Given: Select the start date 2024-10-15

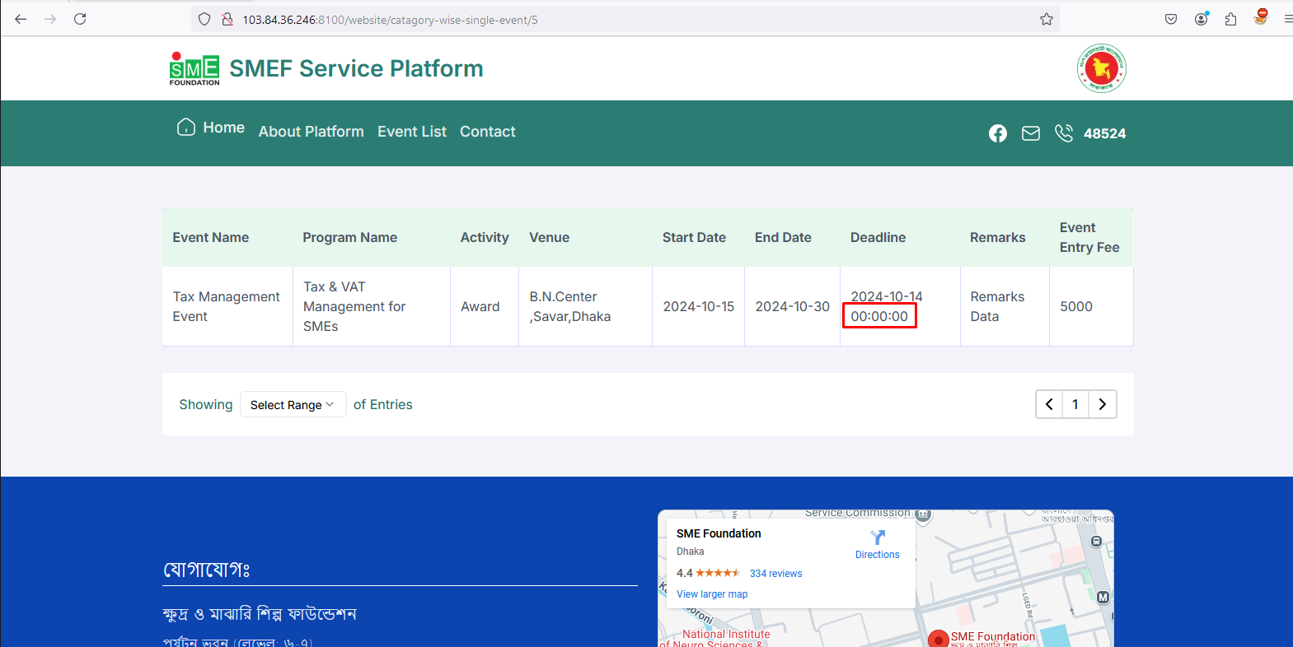Looking at the screenshot, I should click(x=699, y=306).
